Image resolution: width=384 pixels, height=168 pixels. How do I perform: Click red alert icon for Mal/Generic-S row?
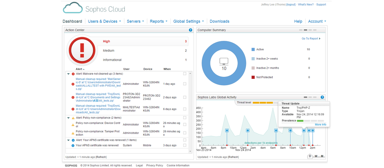(x=73, y=84)
